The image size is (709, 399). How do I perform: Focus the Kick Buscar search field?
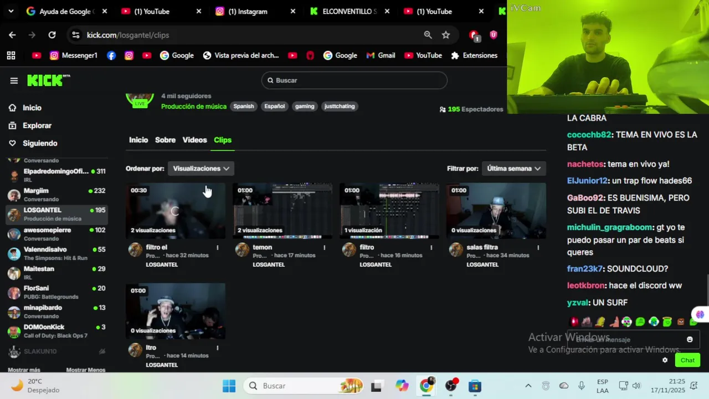point(354,80)
